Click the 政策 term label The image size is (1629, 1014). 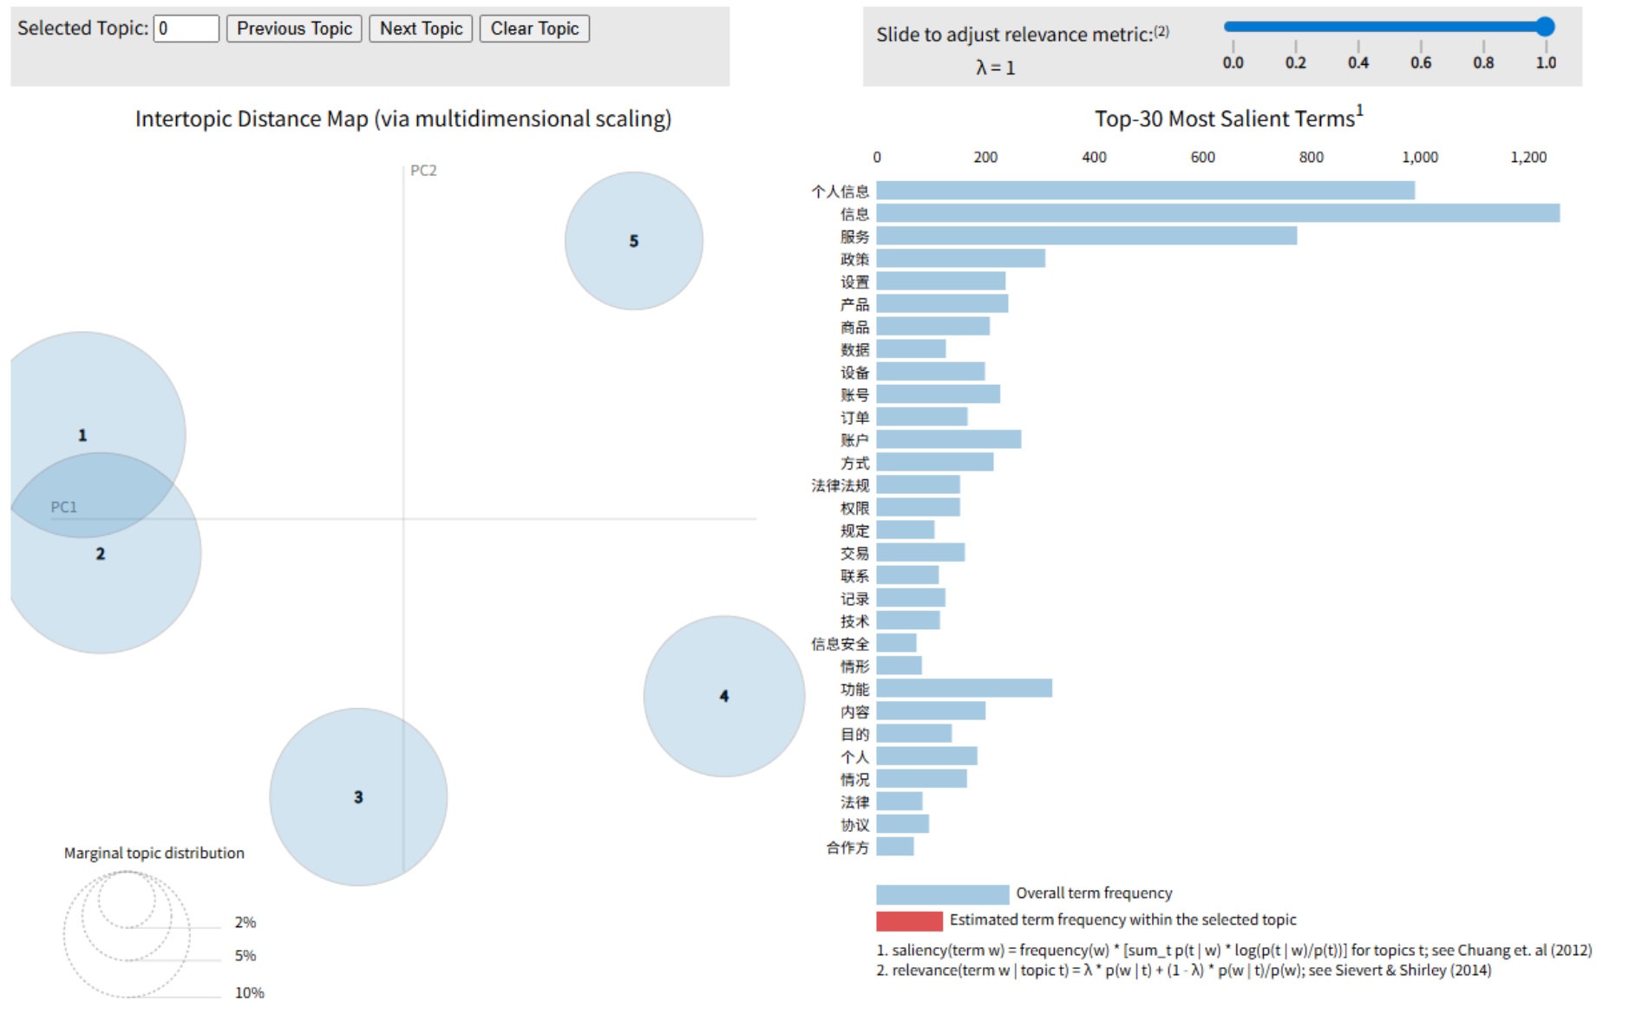[x=854, y=259]
